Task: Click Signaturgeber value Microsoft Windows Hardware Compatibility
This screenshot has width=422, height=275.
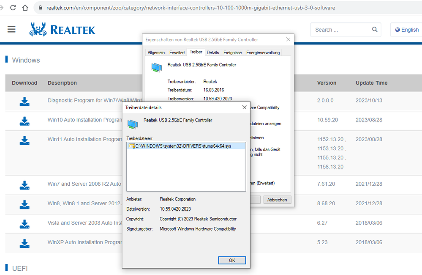Action: (x=198, y=228)
